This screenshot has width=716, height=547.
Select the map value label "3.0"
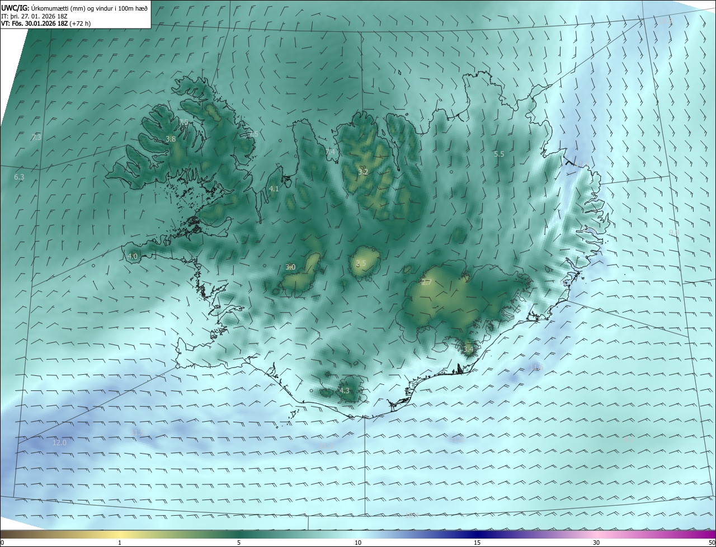[x=290, y=267]
